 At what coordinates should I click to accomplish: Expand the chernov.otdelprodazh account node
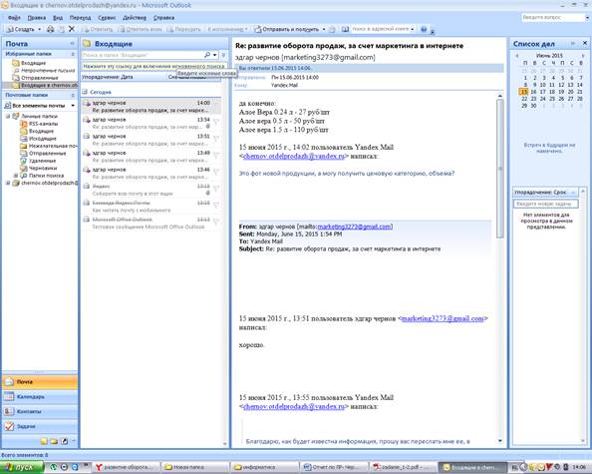point(8,183)
